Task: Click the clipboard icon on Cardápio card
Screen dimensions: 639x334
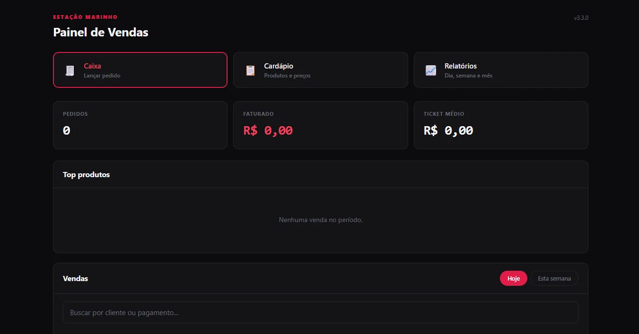Action: coord(250,70)
